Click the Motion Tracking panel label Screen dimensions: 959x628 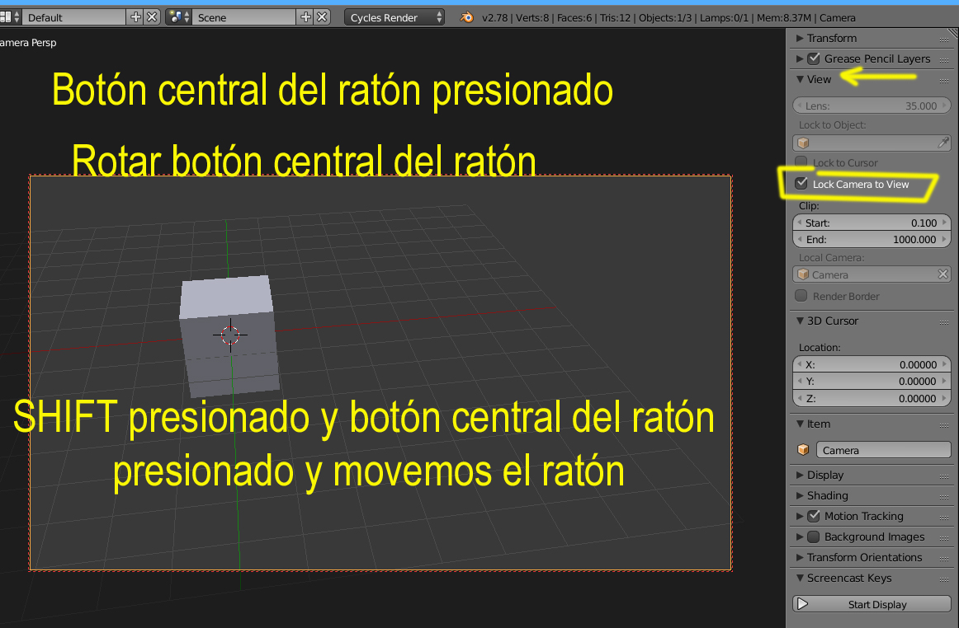point(863,516)
